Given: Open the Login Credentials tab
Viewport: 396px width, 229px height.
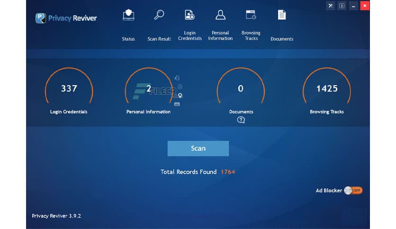Looking at the screenshot, I should (189, 25).
